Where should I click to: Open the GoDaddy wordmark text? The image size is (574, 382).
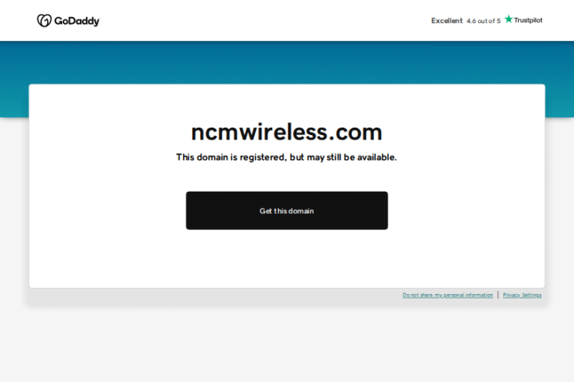pos(77,21)
